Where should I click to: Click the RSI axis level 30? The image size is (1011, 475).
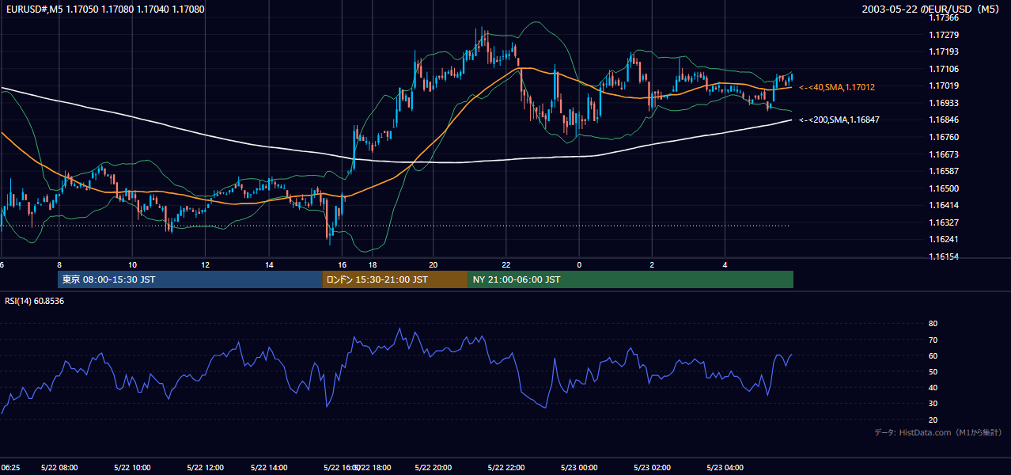pyautogui.click(x=933, y=404)
